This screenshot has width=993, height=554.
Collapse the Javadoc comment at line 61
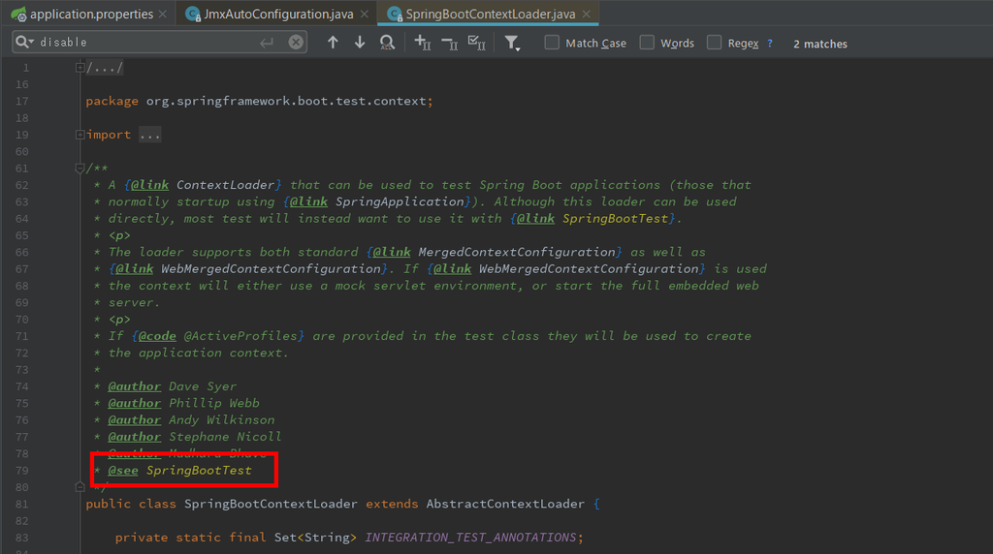click(x=80, y=169)
